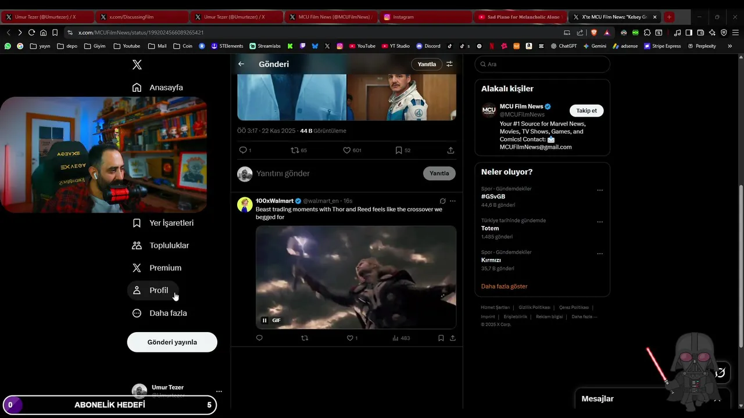
Task: Click Brave Shields icon in address bar
Action: (x=593, y=33)
